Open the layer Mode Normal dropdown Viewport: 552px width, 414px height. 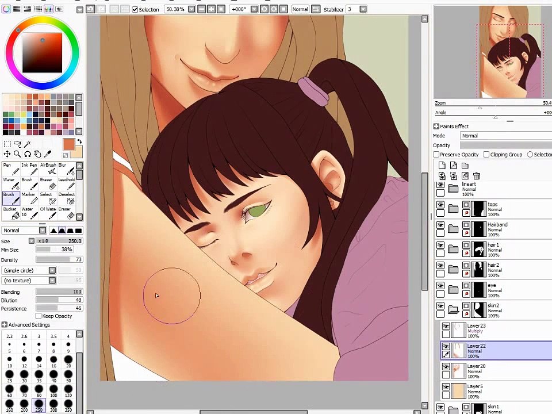click(x=506, y=136)
